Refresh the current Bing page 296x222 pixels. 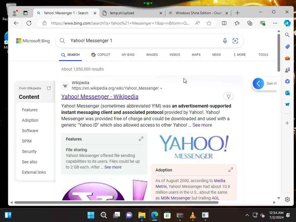tap(29, 23)
